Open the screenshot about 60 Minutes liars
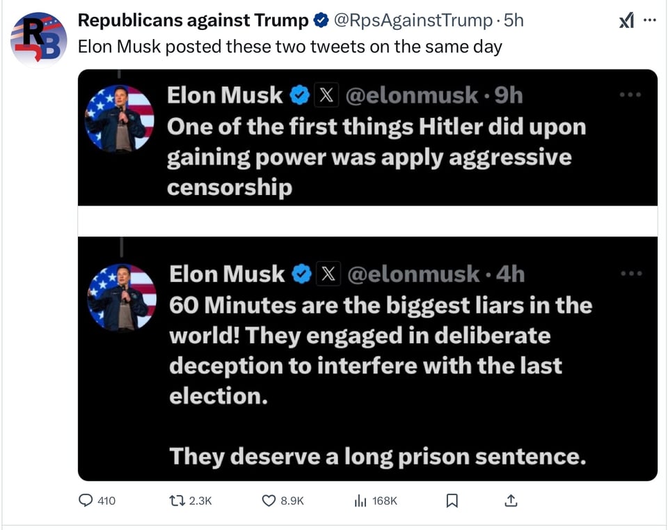This screenshot has height=530, width=668. (x=367, y=358)
